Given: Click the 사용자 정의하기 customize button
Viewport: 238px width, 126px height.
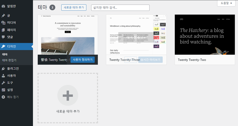Looking at the screenshot, I should pyautogui.click(x=83, y=60).
